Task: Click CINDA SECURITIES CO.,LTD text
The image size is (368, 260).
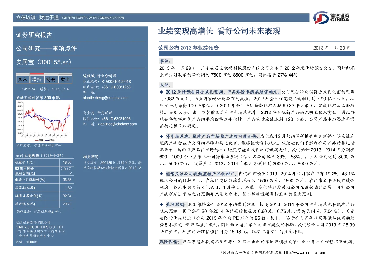Action: point(39,227)
